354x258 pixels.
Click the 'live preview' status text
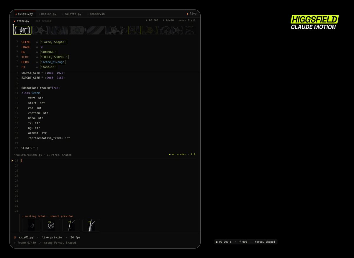point(52,237)
